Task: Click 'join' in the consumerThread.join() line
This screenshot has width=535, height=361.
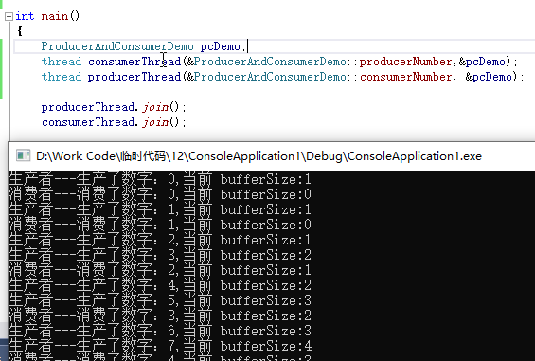Action: [x=155, y=122]
